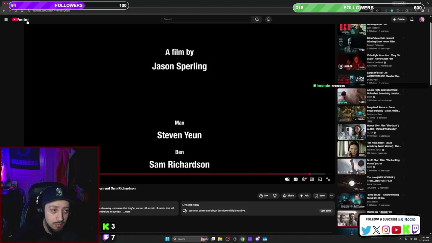Open the account avatar menu
Screen dimensions: 432x243
tap(422, 19)
